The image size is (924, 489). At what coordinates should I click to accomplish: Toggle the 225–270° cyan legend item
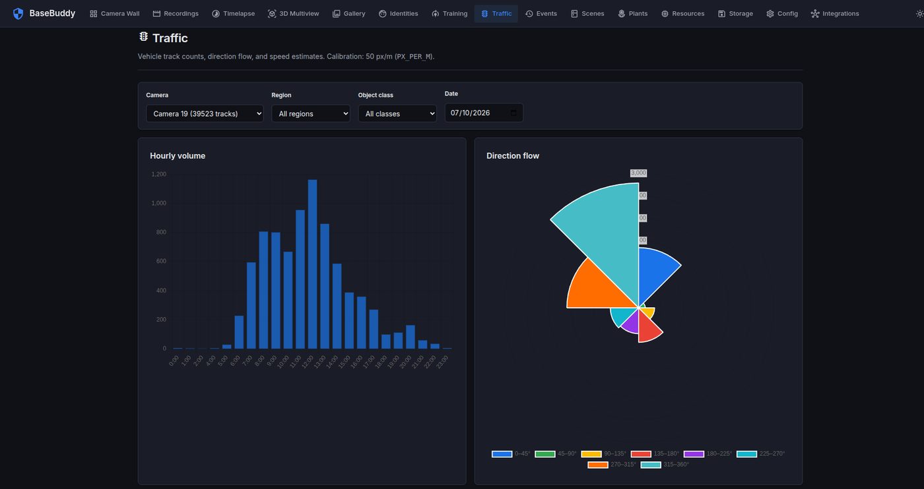coord(760,454)
